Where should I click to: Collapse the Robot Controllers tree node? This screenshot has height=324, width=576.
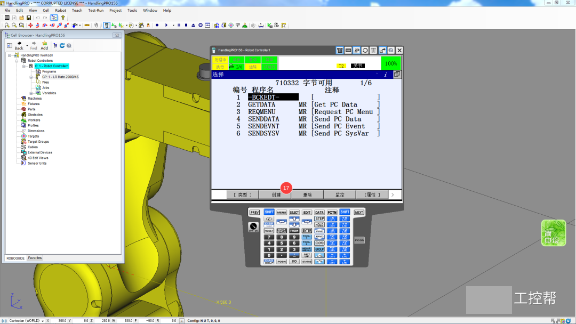[x=17, y=61]
